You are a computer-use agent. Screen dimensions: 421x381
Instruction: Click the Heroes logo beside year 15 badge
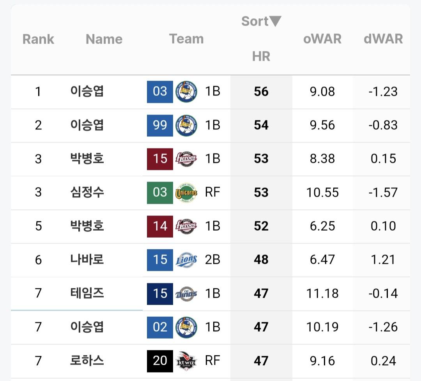coord(186,159)
